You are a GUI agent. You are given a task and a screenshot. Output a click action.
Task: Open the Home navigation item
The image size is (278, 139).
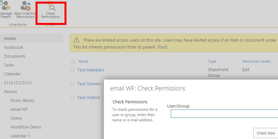pyautogui.click(x=10, y=38)
